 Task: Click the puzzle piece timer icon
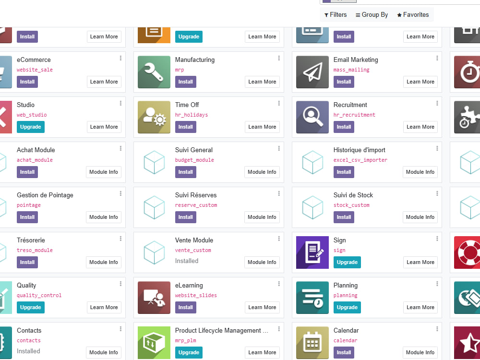(467, 117)
